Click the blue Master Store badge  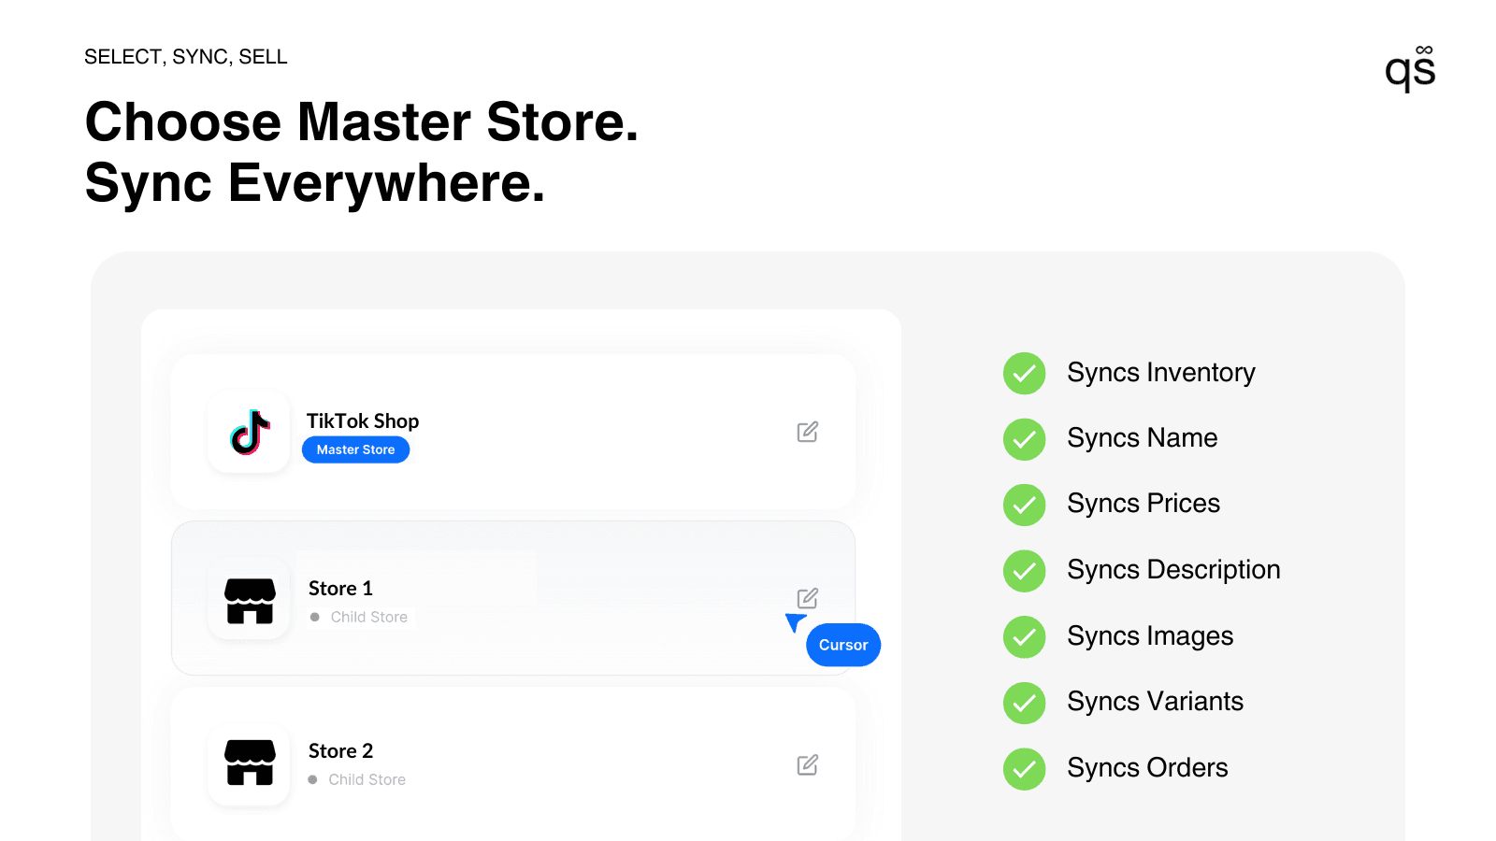pos(355,449)
